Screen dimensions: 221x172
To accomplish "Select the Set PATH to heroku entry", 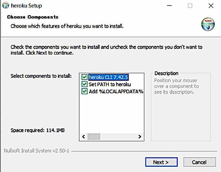I will point(110,84).
